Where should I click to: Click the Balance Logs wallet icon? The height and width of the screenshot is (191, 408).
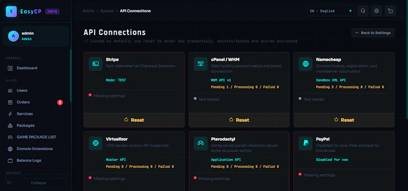tap(10, 160)
